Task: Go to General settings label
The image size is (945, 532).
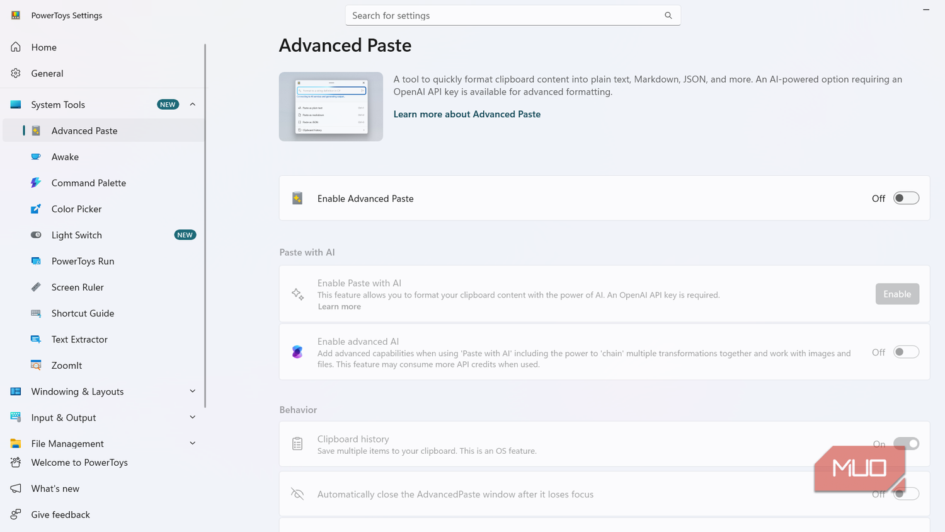Action: (x=47, y=73)
